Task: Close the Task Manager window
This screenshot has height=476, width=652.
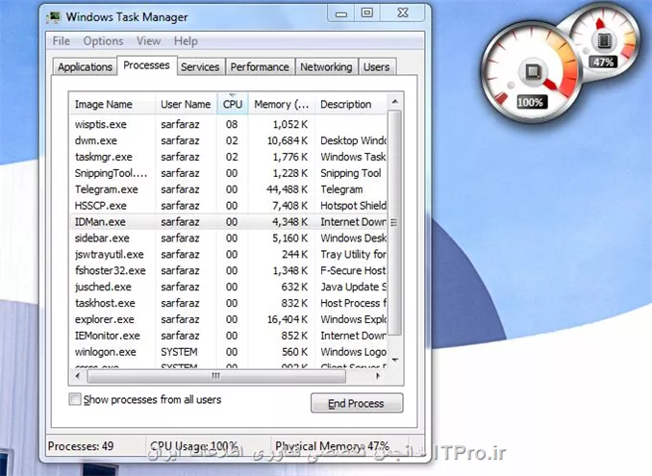Action: 403,13
